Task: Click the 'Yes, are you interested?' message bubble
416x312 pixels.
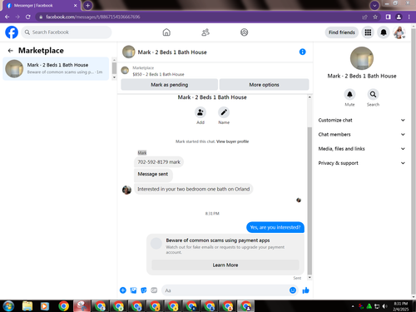Action: click(x=275, y=227)
